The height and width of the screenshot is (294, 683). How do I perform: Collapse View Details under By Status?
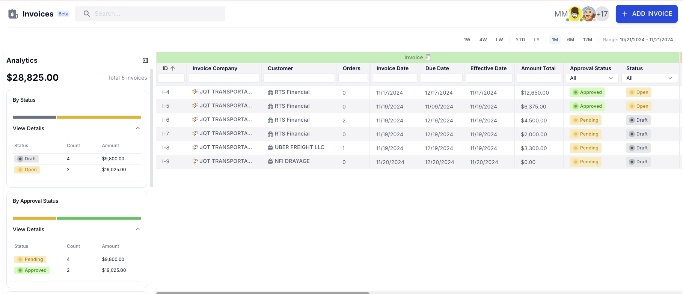(138, 128)
